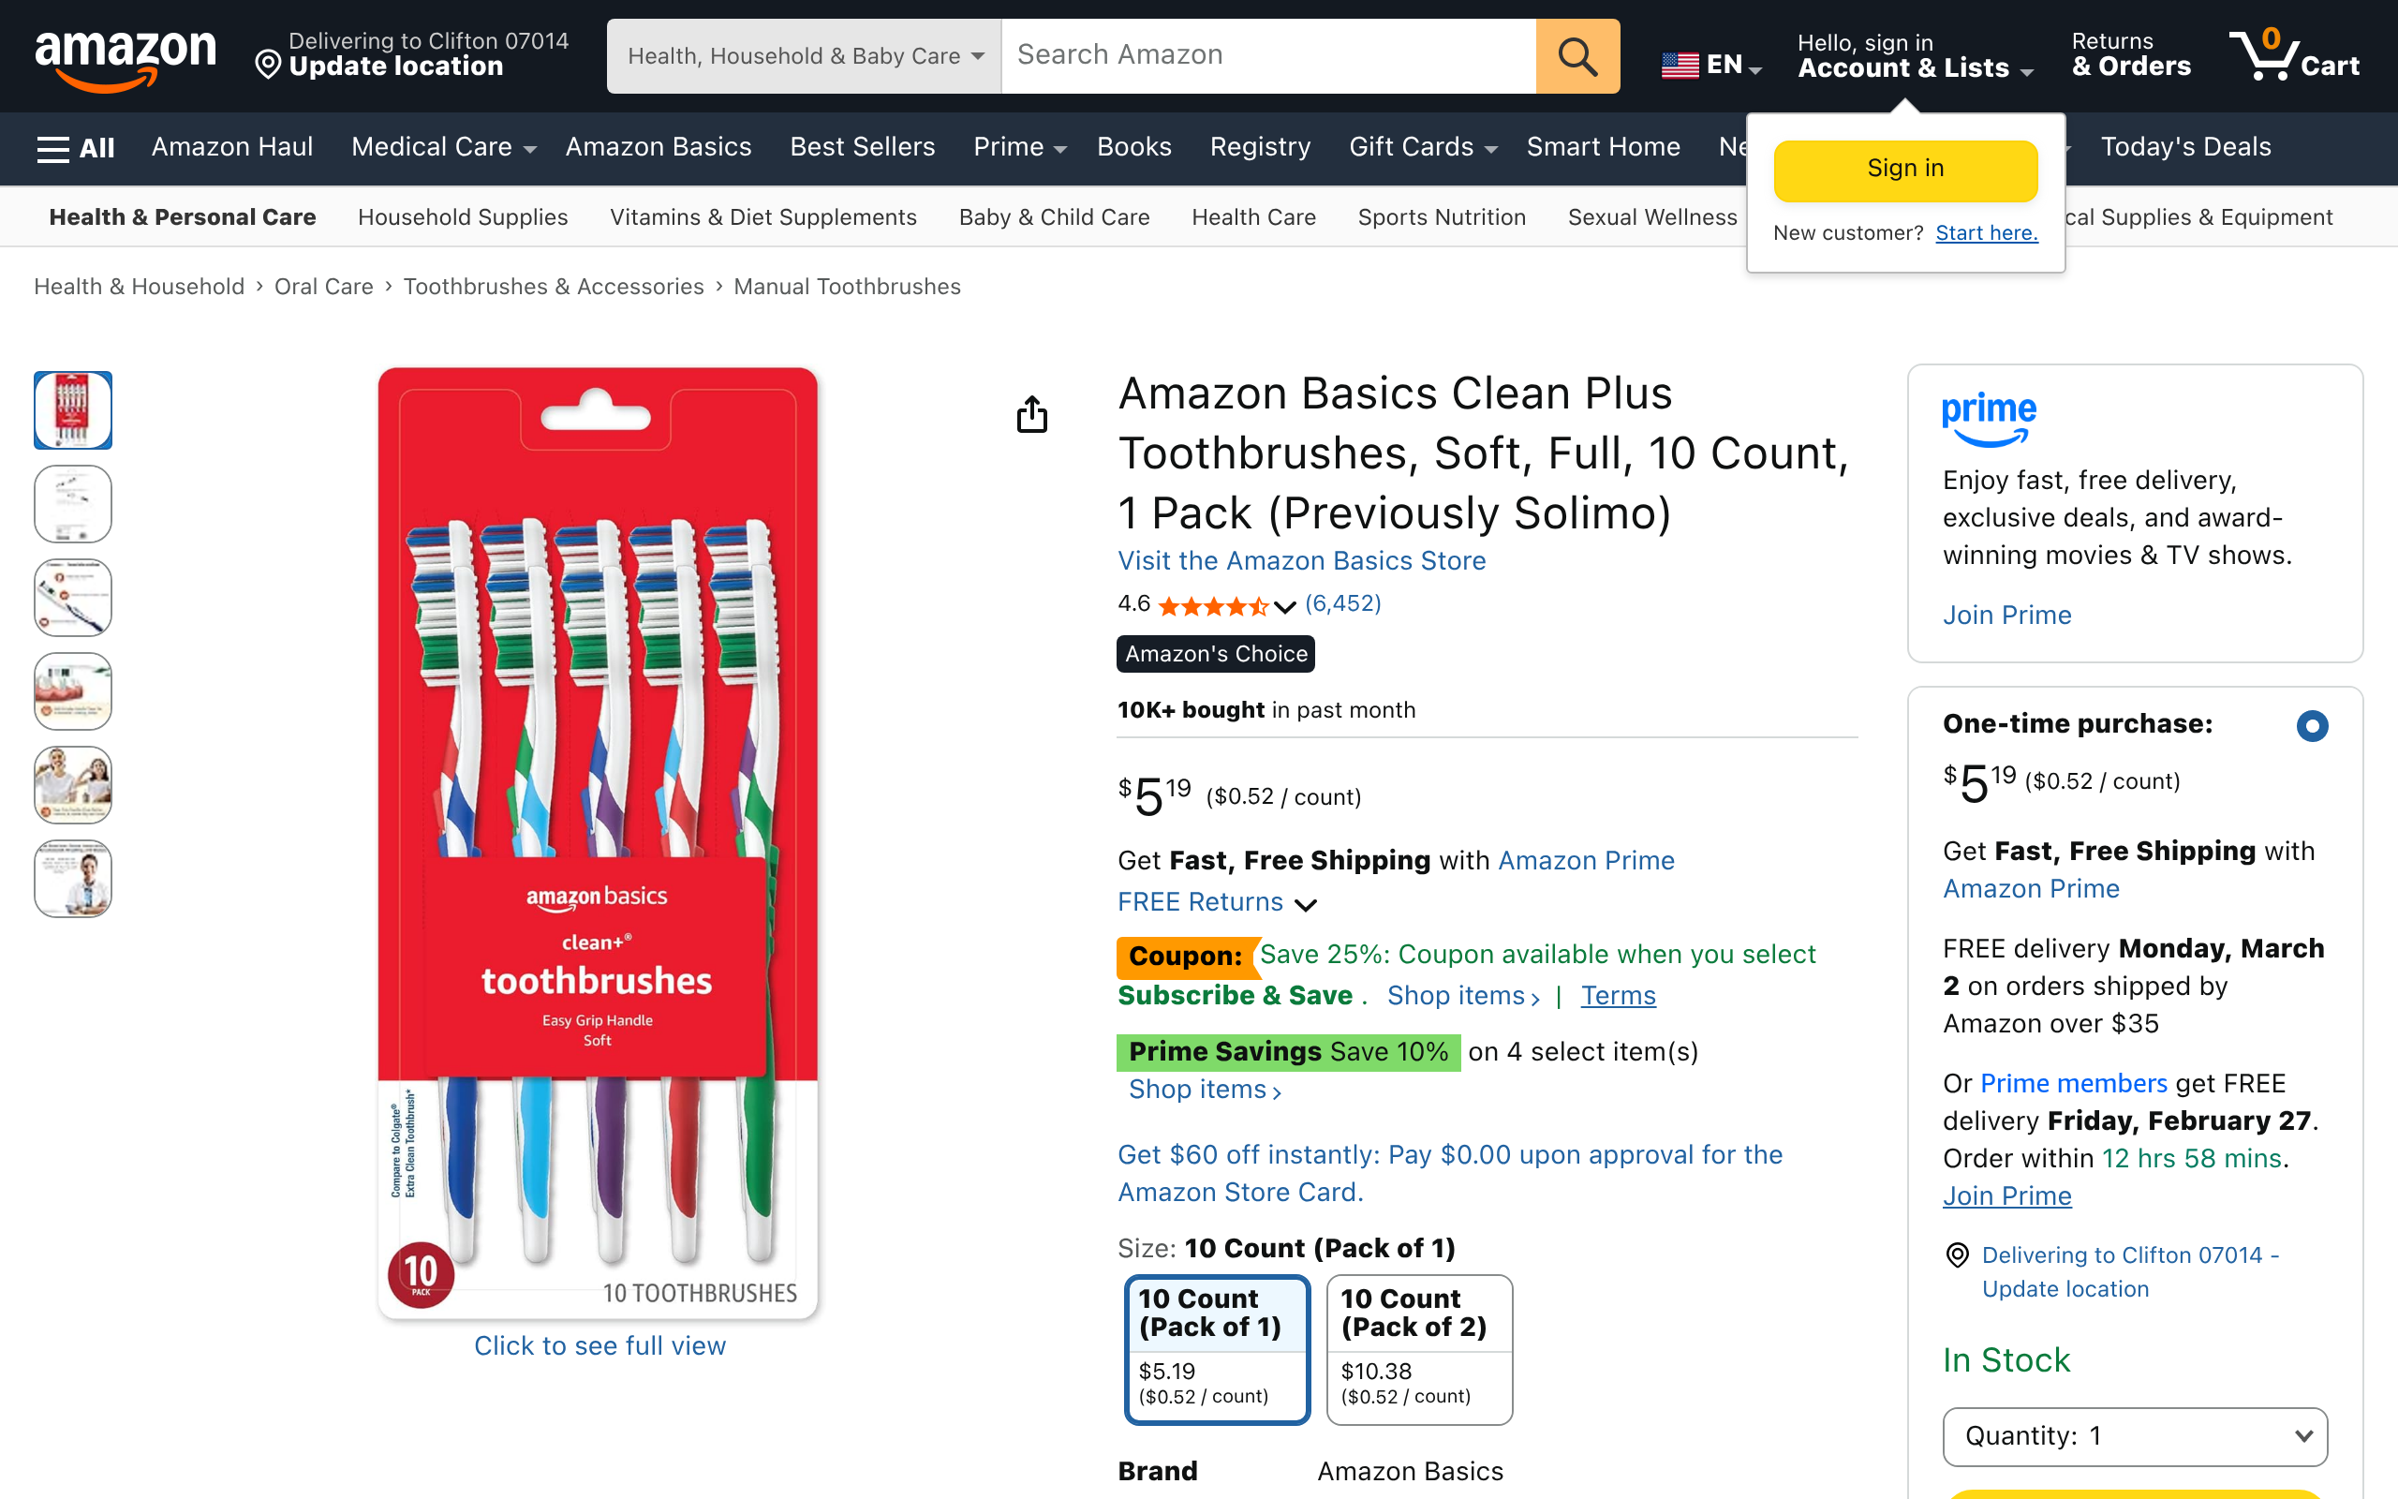Open the Best Sellers nav item
This screenshot has width=2398, height=1499.
[x=862, y=148]
